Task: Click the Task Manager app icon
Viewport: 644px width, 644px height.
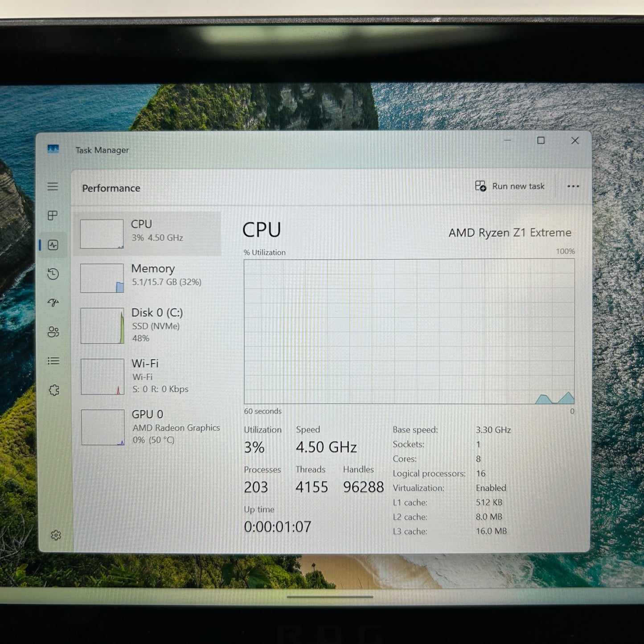Action: (x=53, y=149)
